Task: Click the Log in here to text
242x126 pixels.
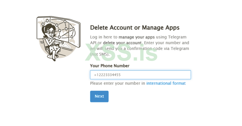Action: 104,37
